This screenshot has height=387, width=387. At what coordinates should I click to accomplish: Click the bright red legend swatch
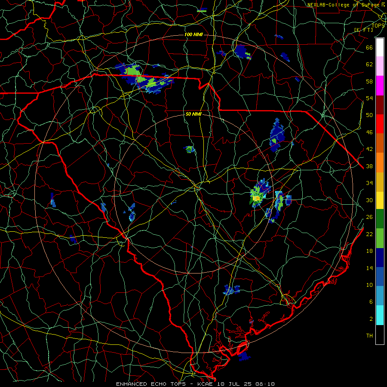click(380, 124)
